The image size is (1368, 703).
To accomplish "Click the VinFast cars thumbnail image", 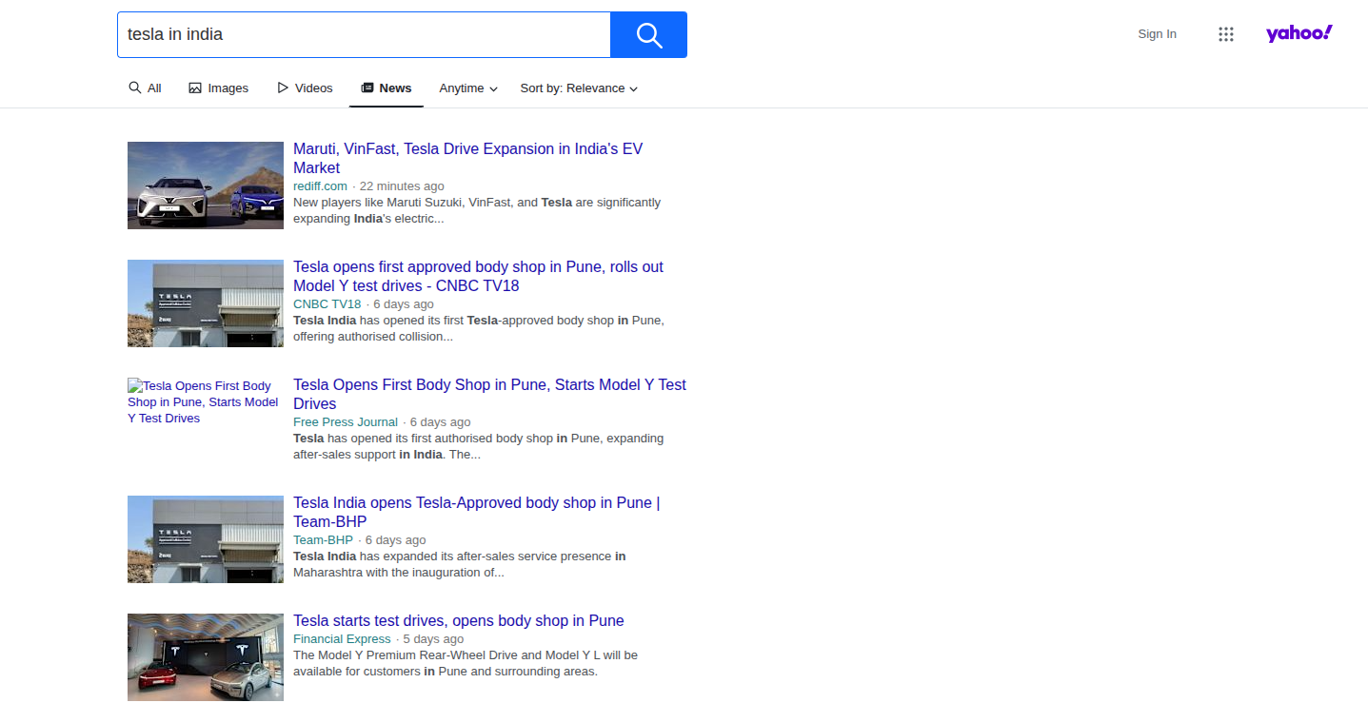I will click(x=206, y=186).
